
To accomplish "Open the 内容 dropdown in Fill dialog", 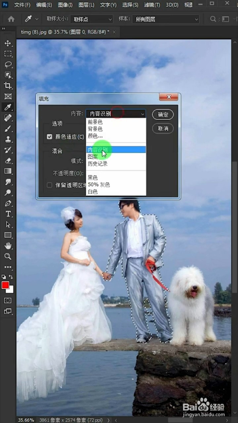I will 116,114.
